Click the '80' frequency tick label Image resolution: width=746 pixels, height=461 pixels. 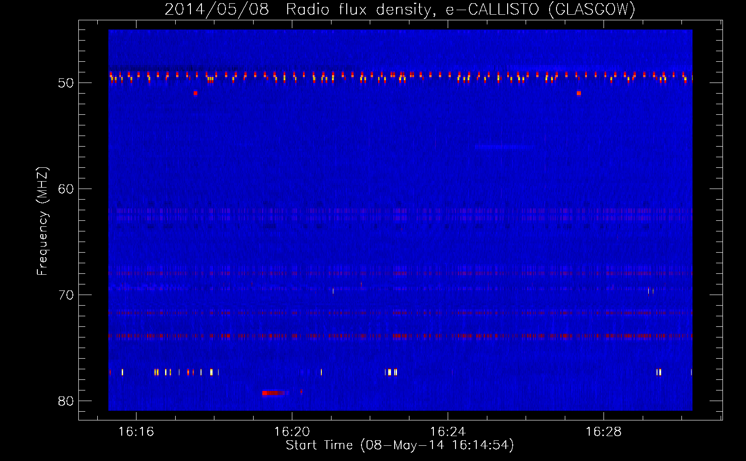point(66,401)
